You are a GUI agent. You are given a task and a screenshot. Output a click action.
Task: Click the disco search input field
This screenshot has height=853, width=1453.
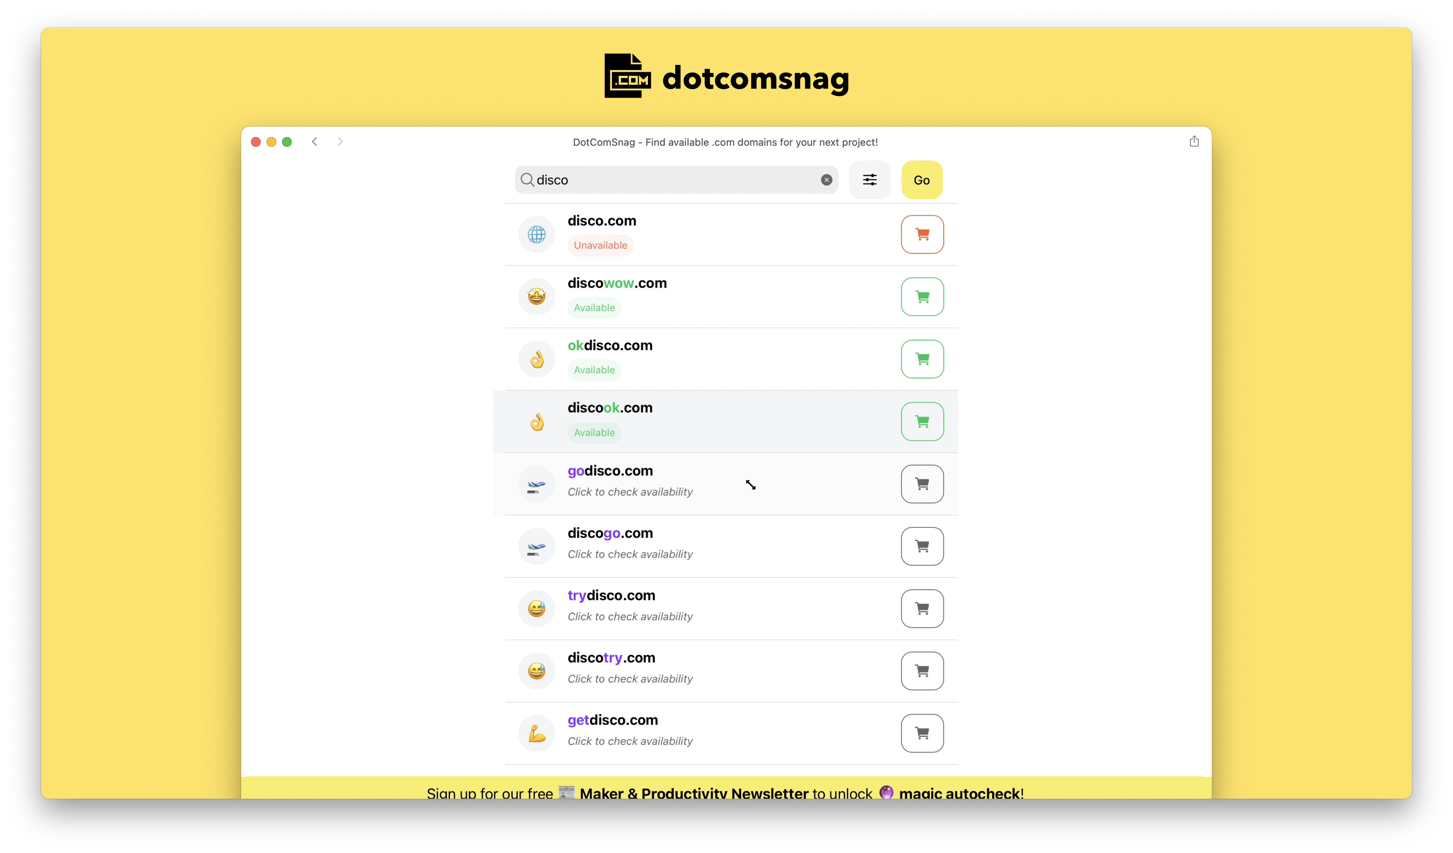click(676, 180)
